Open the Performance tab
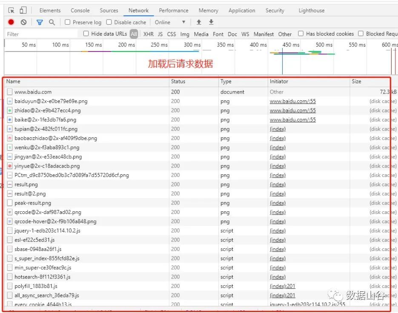Screen dimensions: 398x313 (x=174, y=10)
